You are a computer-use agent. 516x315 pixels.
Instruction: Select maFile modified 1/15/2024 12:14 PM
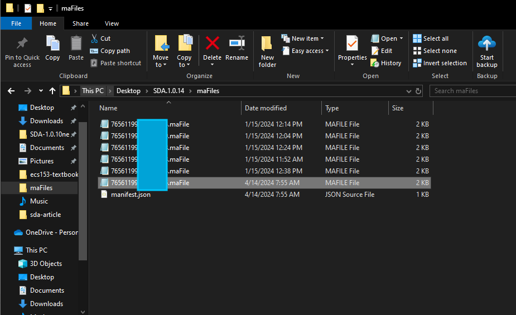pos(264,124)
